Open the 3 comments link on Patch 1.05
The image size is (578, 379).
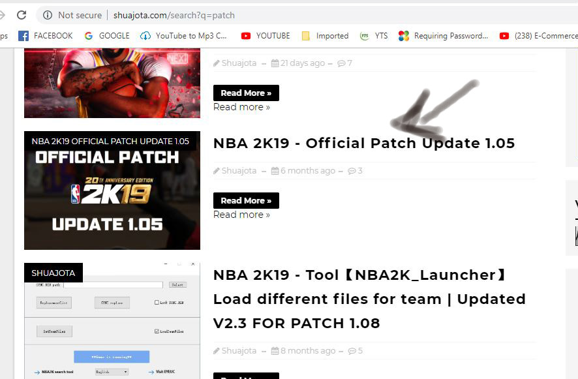tap(356, 171)
